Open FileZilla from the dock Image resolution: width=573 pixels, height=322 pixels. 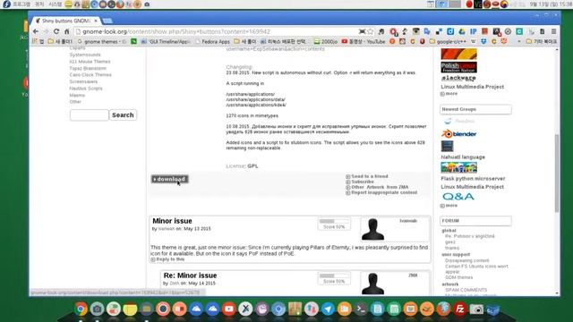click(459, 309)
